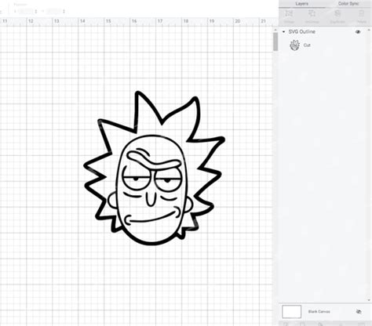Screen dimensions: 372x326
Task: Select the SVG Outline layer name
Action: click(x=301, y=31)
